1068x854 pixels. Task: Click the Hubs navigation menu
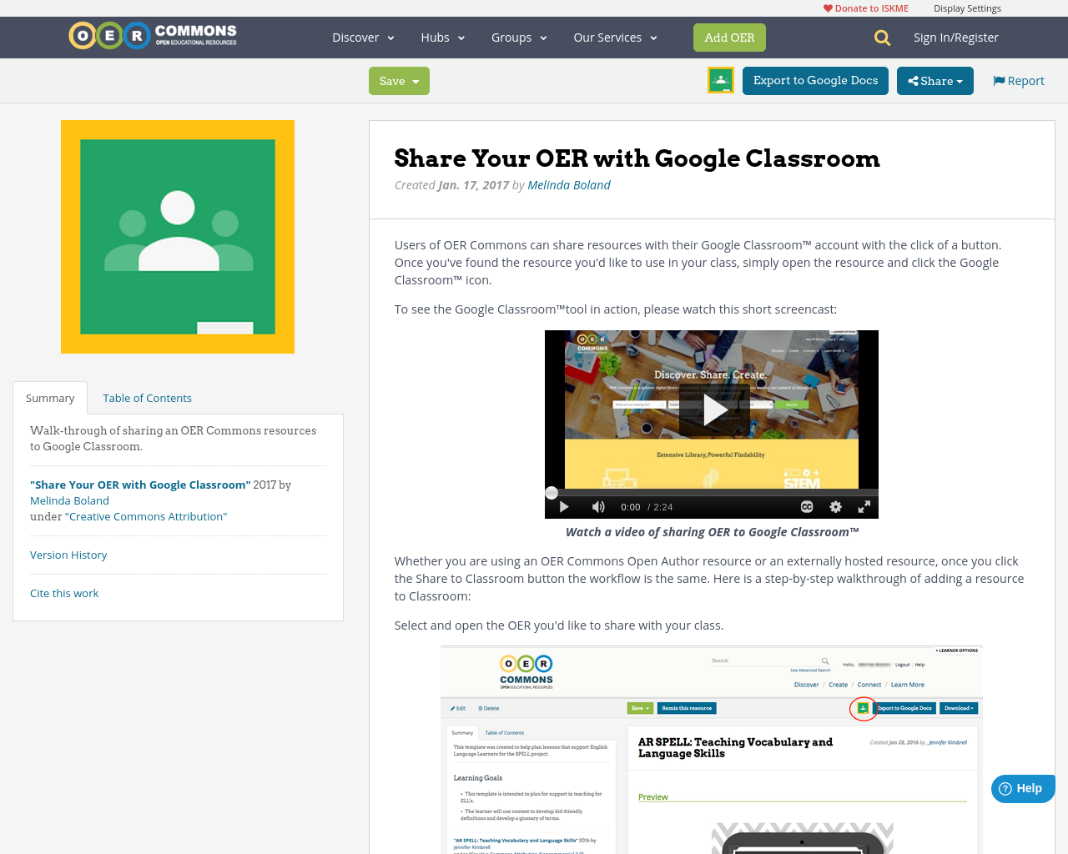[x=441, y=37]
